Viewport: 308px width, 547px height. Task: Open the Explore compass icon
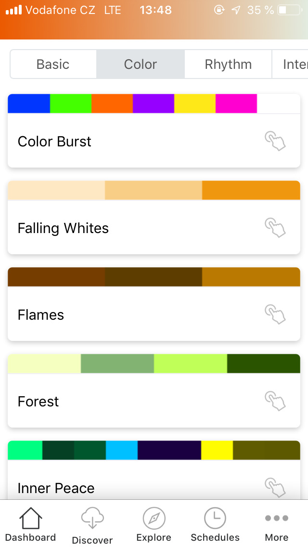(x=154, y=519)
